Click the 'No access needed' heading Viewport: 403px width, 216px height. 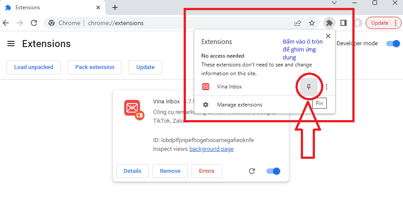click(x=222, y=56)
